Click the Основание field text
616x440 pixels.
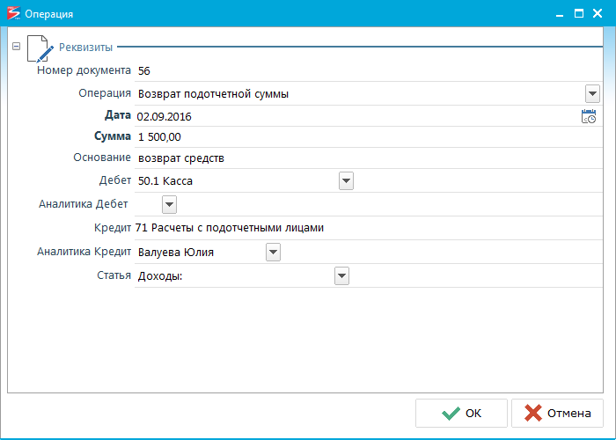pos(181,158)
